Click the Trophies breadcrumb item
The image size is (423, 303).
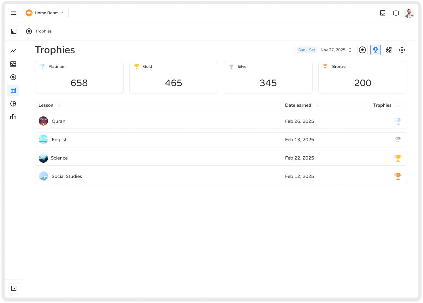[x=43, y=31]
